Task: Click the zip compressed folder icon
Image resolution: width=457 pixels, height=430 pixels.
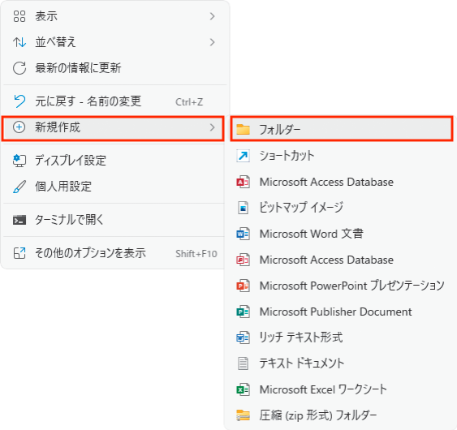Action: 243,415
